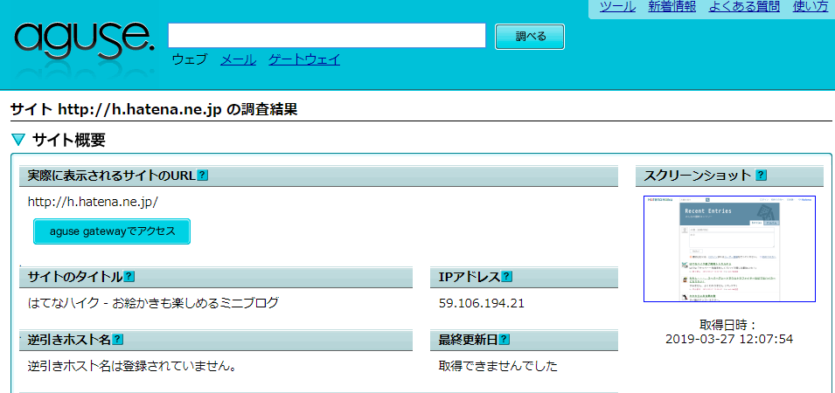Select the ウェブ mode tab

[x=190, y=59]
